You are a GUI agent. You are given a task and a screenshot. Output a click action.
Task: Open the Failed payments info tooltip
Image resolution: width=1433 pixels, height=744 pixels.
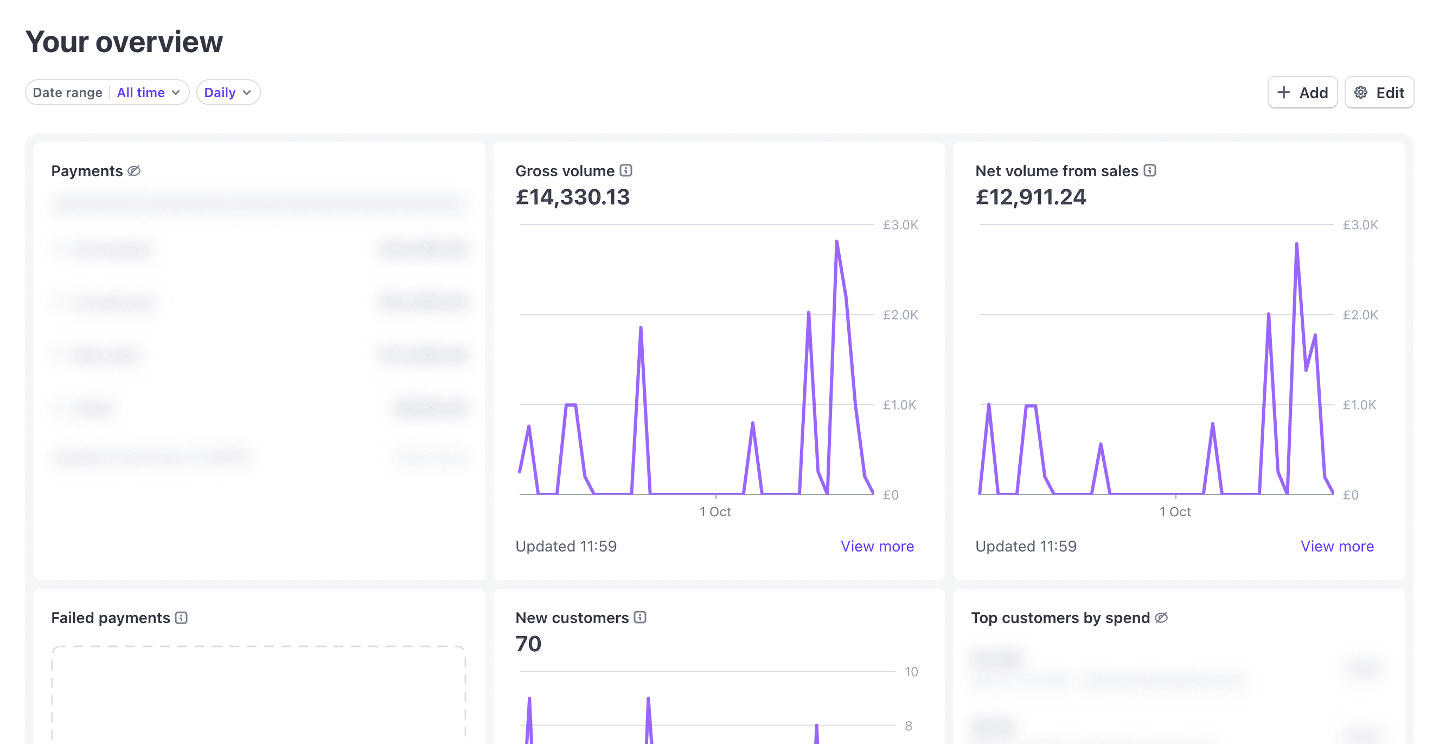[x=181, y=617]
